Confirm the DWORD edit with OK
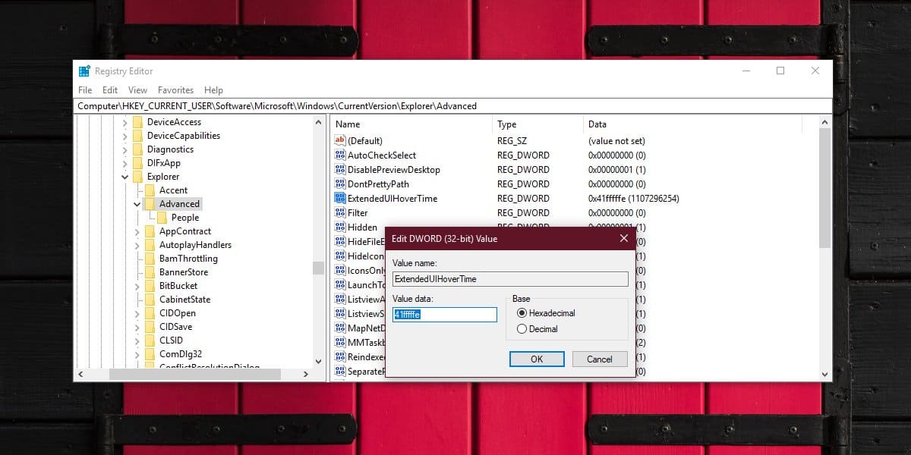The image size is (911, 455). tap(537, 359)
